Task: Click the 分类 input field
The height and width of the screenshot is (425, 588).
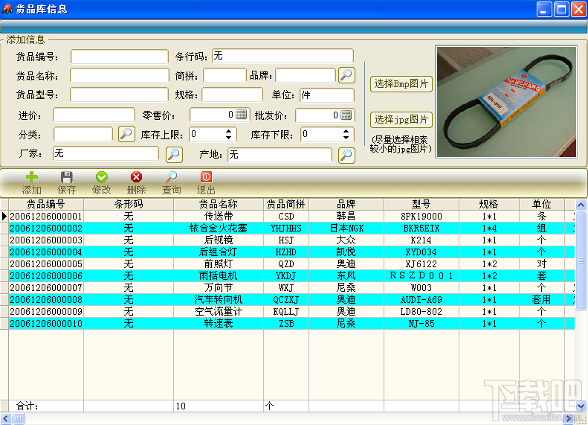Action: (x=83, y=134)
